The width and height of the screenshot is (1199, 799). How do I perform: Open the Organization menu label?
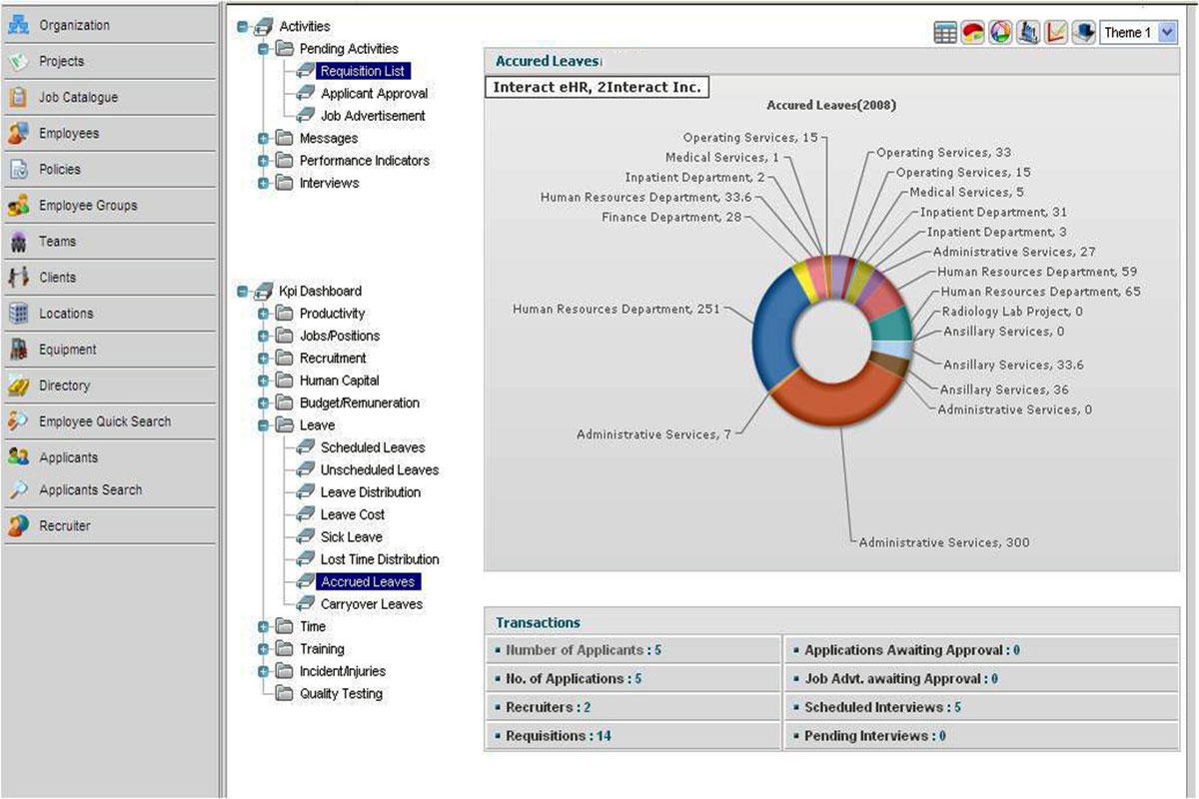75,25
